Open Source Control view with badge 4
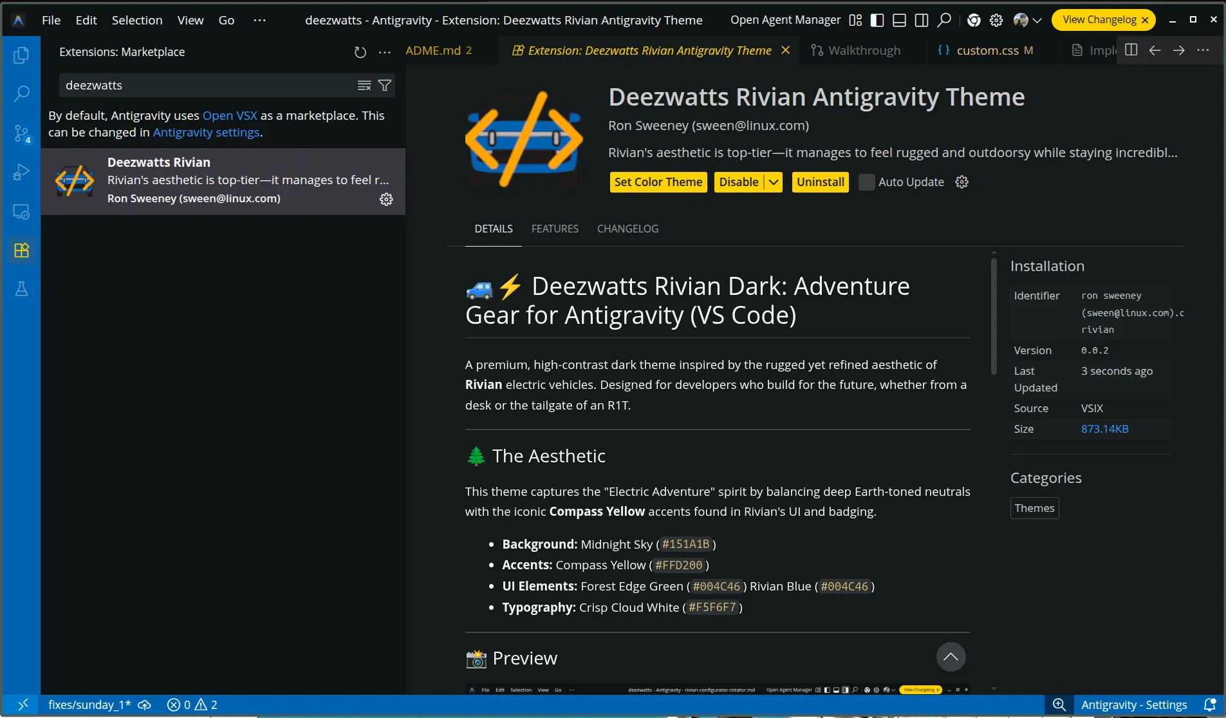This screenshot has height=718, width=1226. 21,133
